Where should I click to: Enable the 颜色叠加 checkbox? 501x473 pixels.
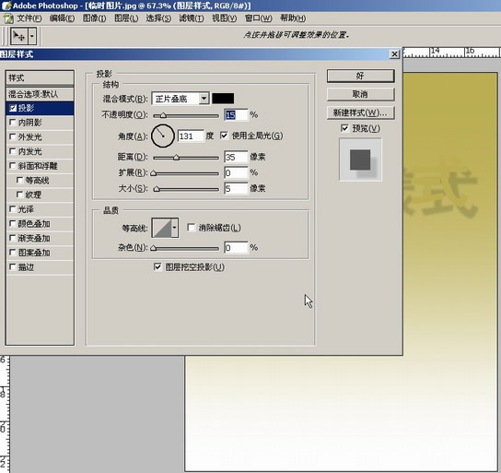pyautogui.click(x=13, y=223)
